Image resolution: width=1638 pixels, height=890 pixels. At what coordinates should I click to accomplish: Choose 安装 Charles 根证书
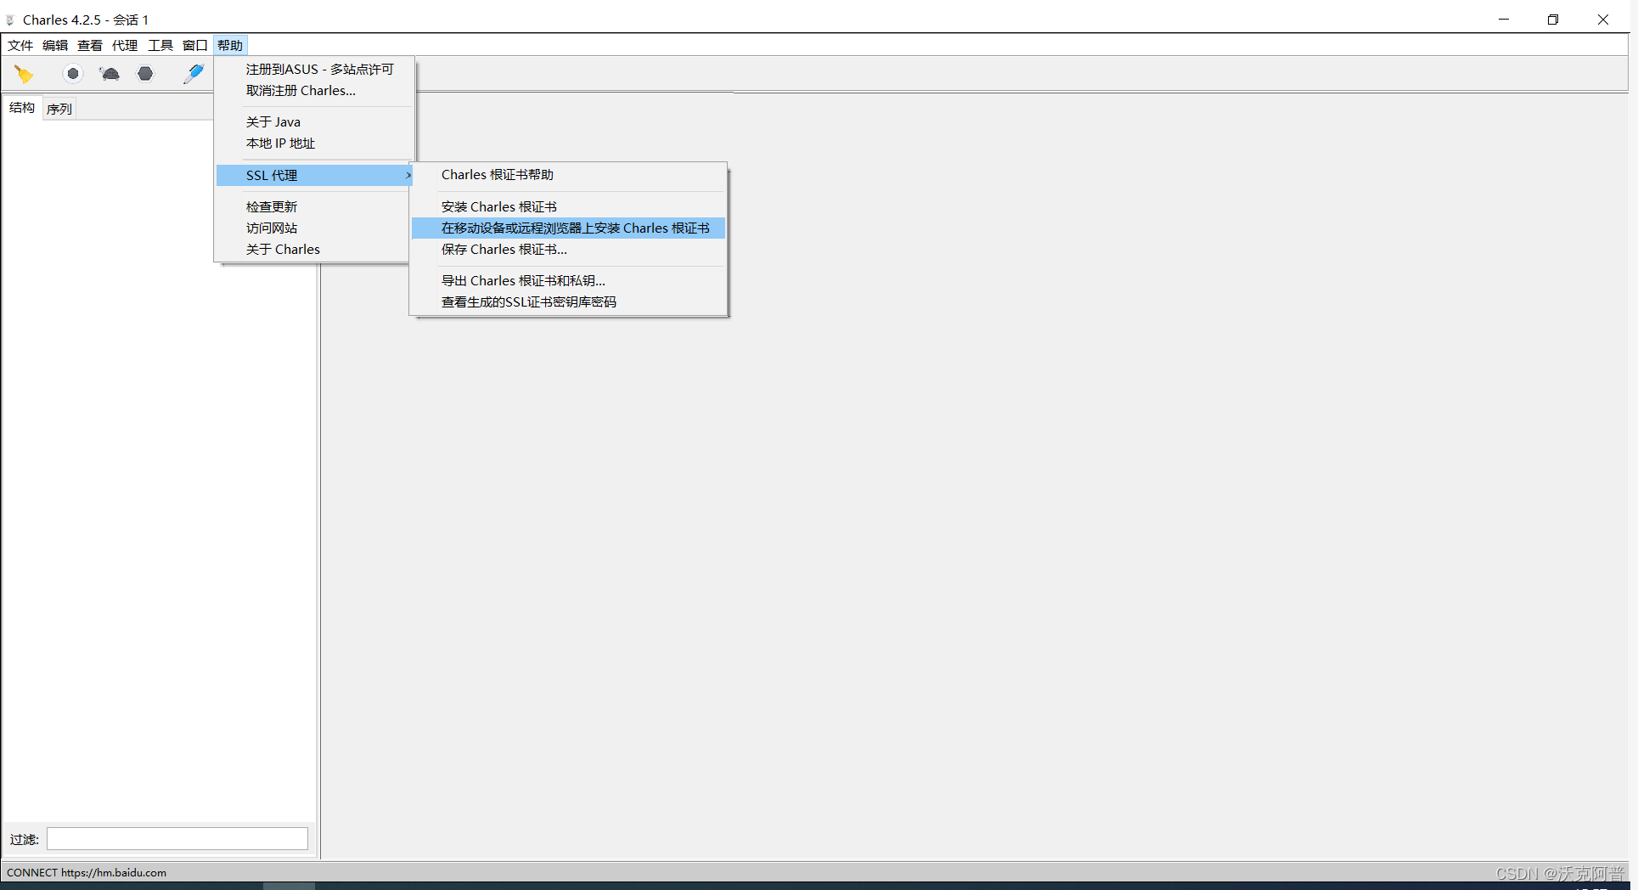pos(568,206)
